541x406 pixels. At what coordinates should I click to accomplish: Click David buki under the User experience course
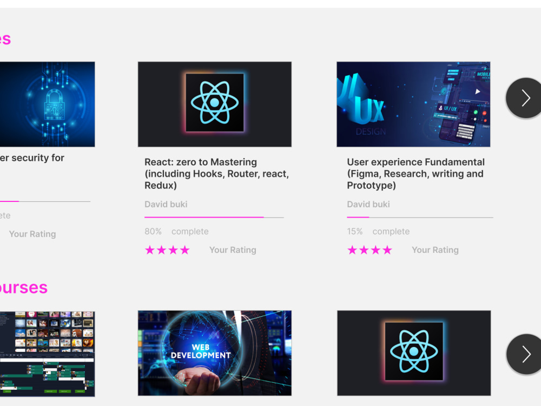point(368,205)
